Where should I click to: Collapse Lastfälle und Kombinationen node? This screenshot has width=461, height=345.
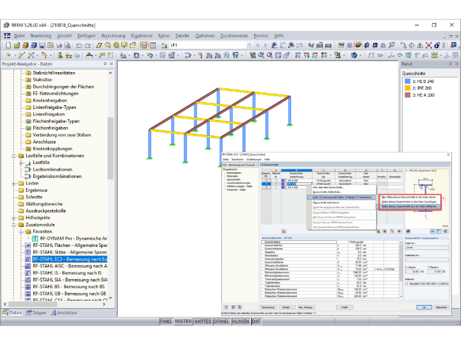click(13, 156)
